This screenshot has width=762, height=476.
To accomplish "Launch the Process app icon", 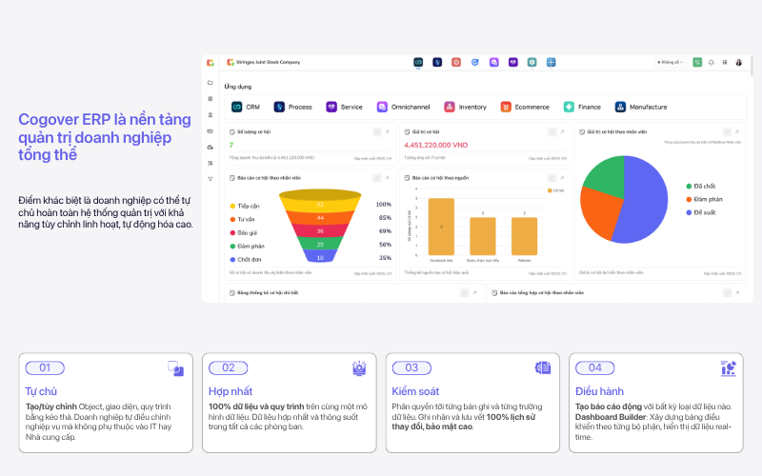I will click(292, 107).
